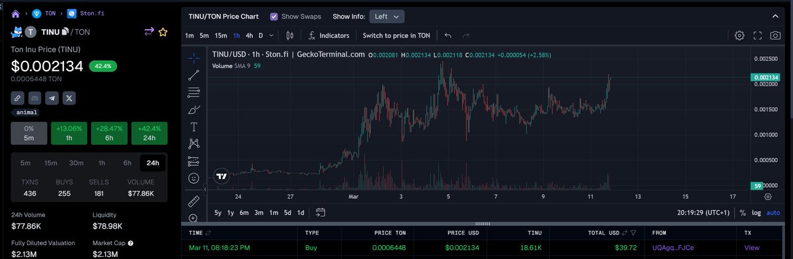Switch stats tab to 30m
793x259 pixels.
pos(77,163)
